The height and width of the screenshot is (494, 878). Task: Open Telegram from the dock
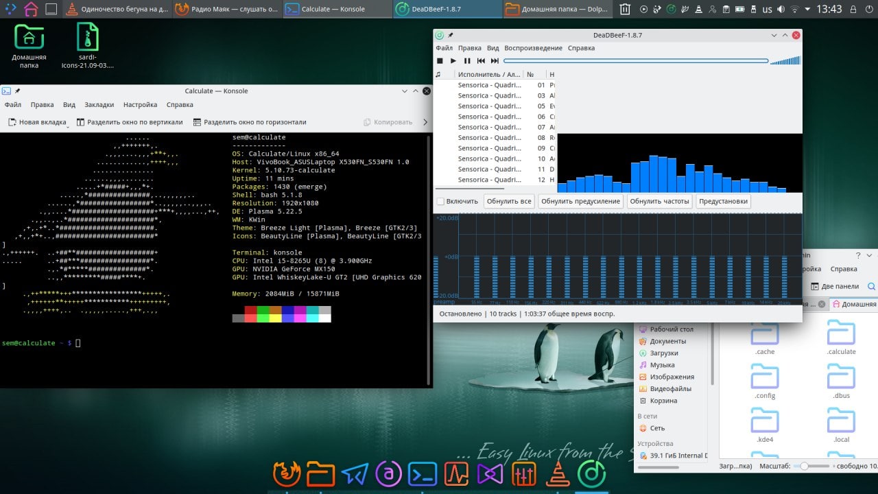point(355,473)
